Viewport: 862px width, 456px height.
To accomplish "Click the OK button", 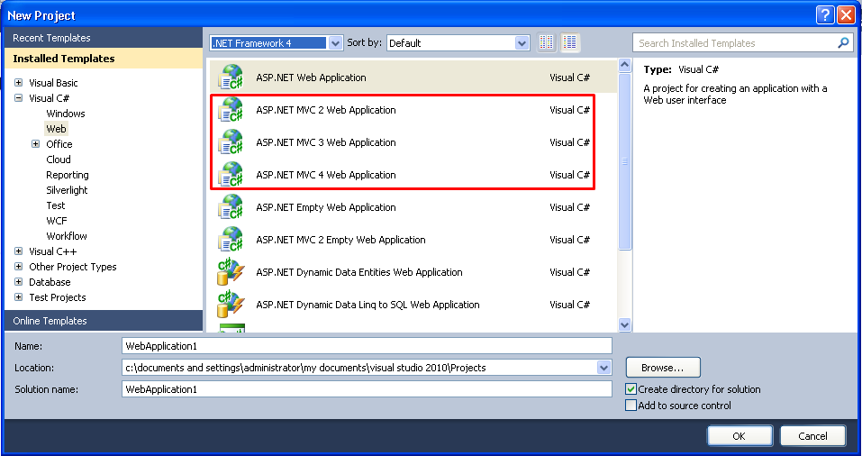I will coord(740,435).
